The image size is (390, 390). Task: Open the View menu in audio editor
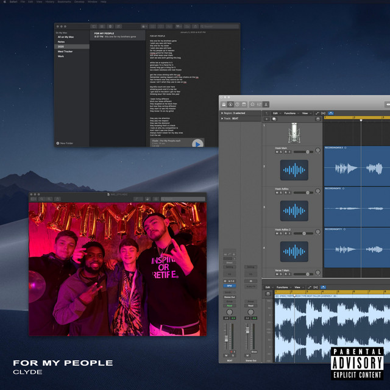click(x=299, y=287)
